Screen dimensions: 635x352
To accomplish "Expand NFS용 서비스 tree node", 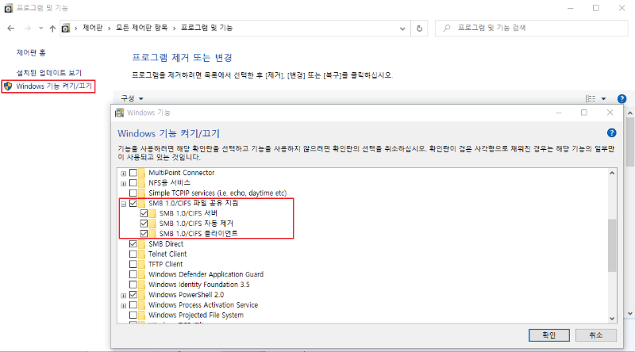I will coord(124,184).
